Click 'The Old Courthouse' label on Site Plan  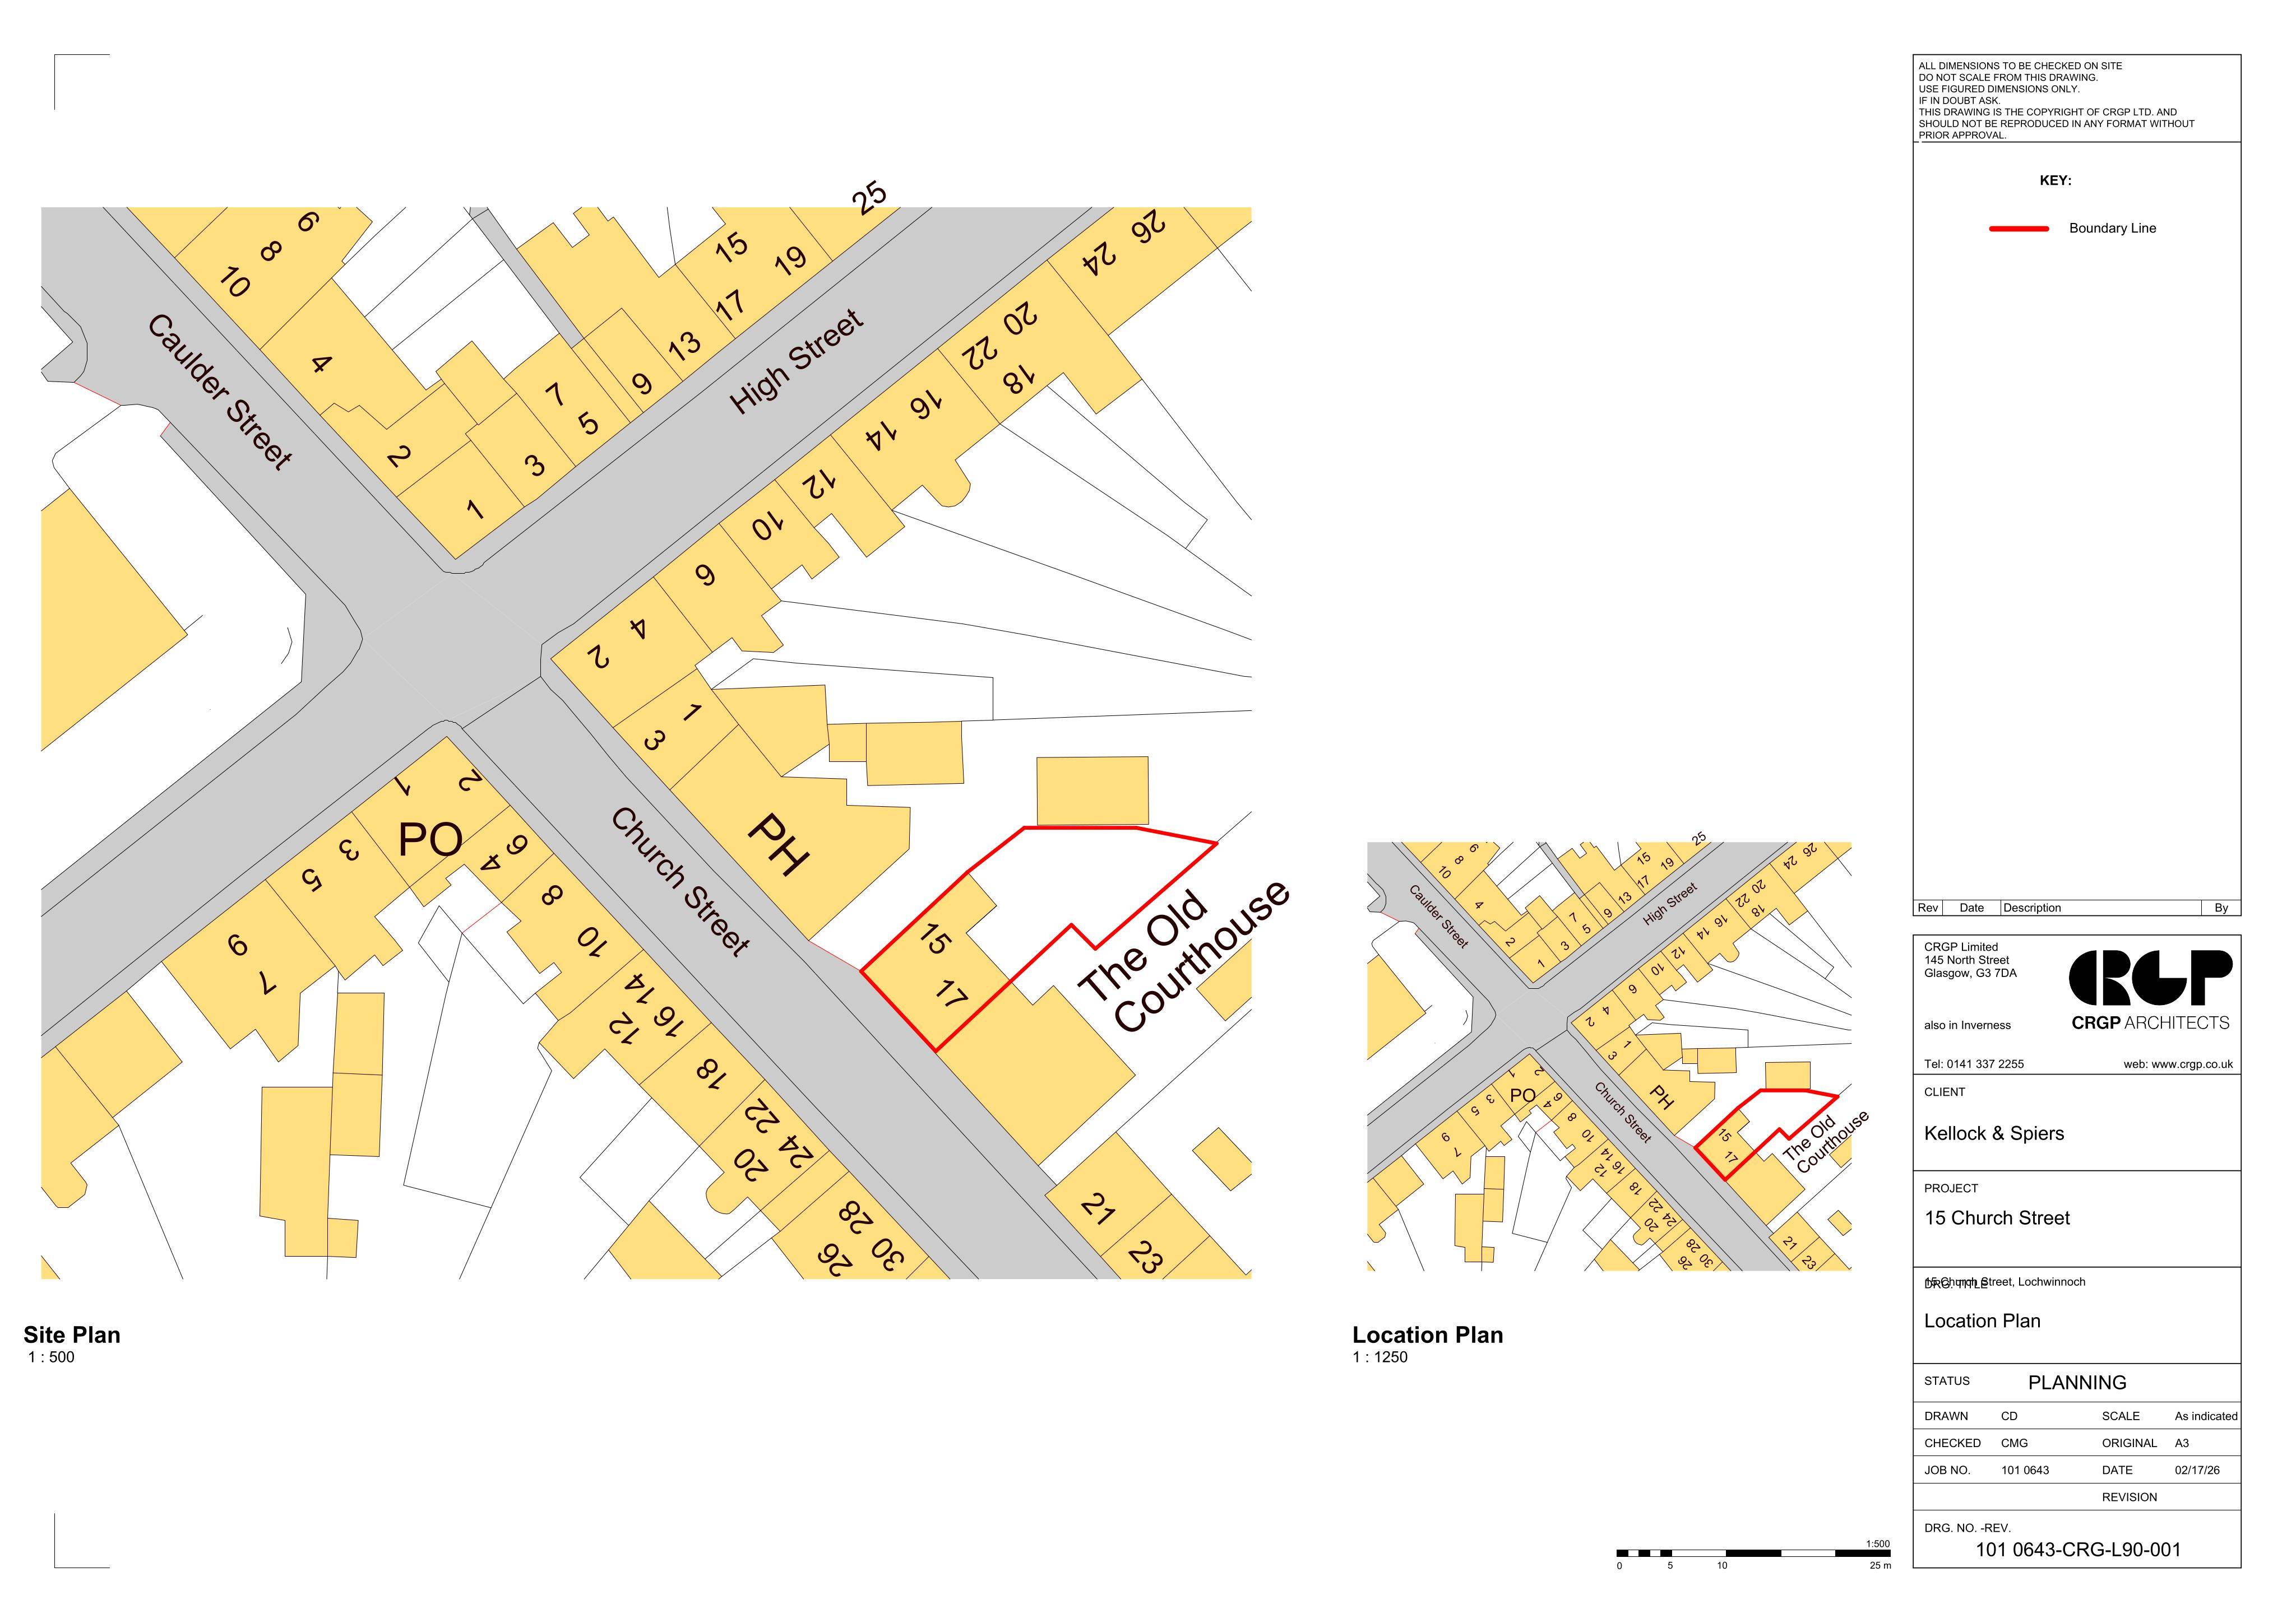tap(1185, 955)
